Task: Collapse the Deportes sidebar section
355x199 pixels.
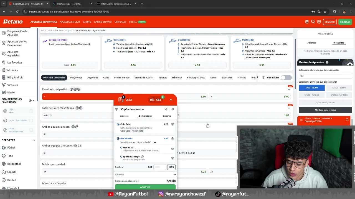Action: [34, 140]
